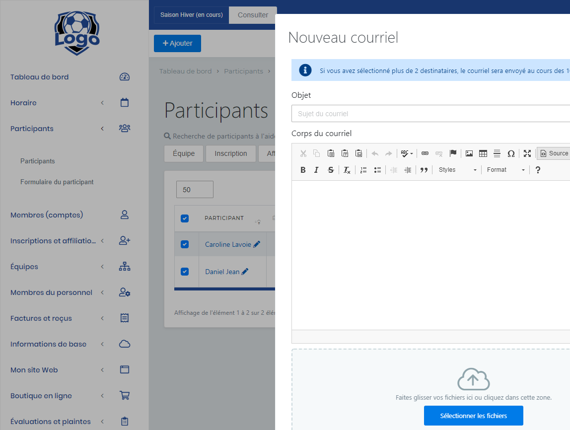Insert special character with Omega icon

click(x=510, y=153)
